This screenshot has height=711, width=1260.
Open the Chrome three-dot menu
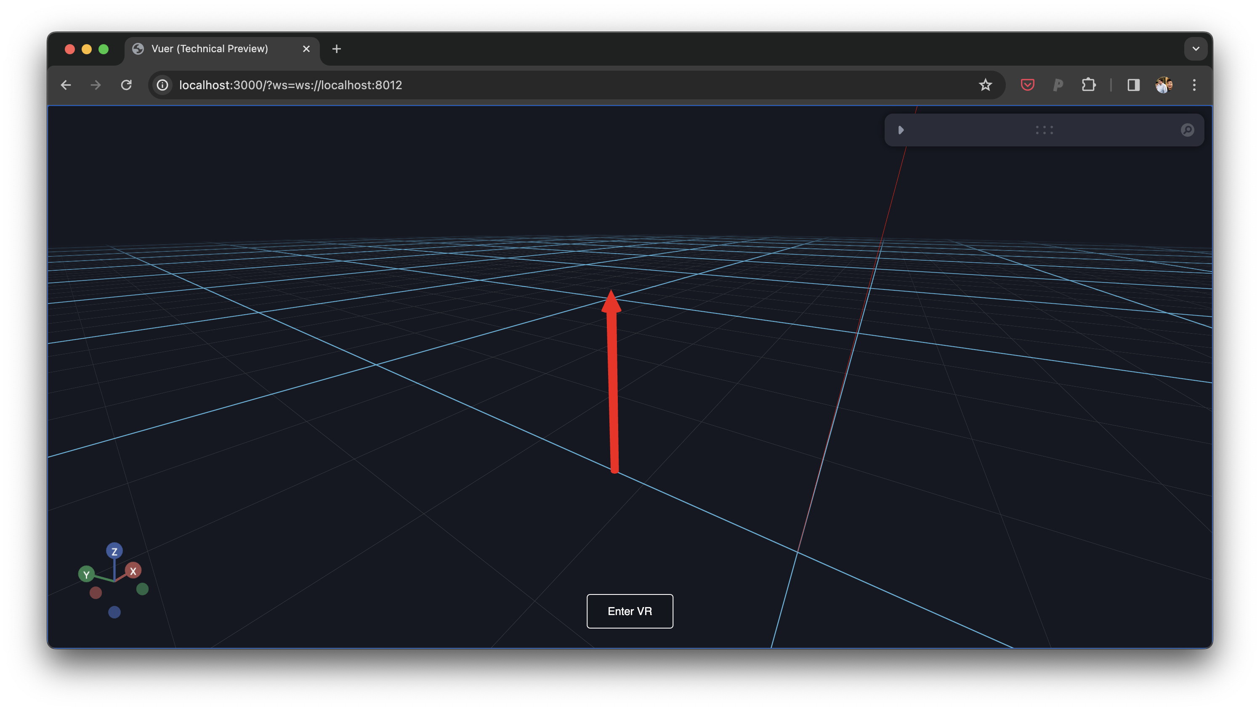1194,85
